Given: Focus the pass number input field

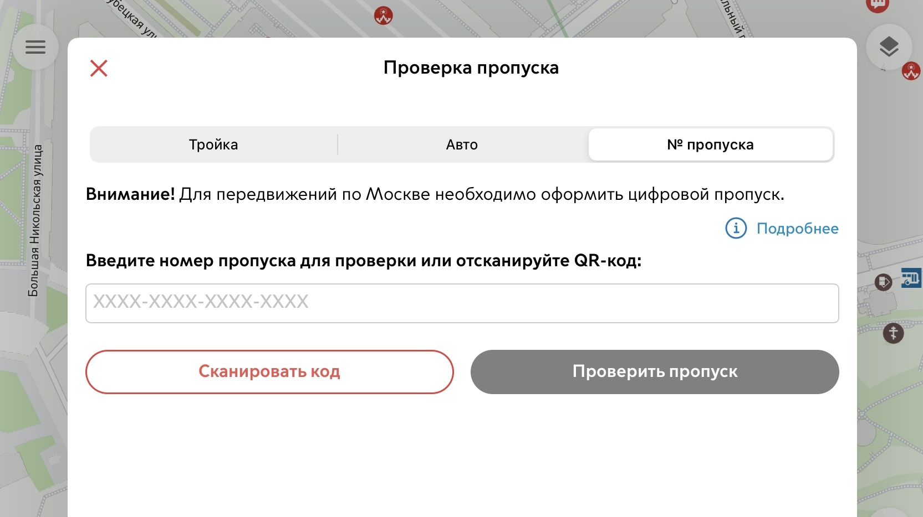Looking at the screenshot, I should pyautogui.click(x=462, y=303).
